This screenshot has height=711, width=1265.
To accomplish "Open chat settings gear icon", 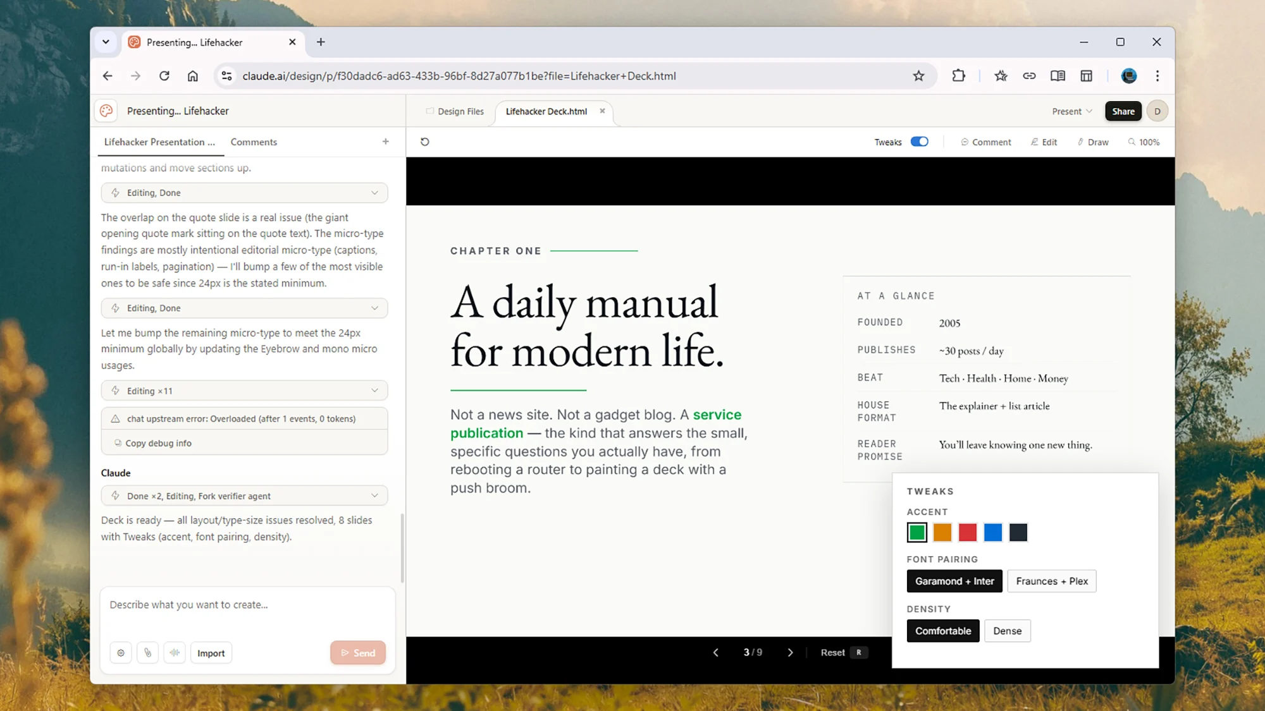I will coord(121,653).
